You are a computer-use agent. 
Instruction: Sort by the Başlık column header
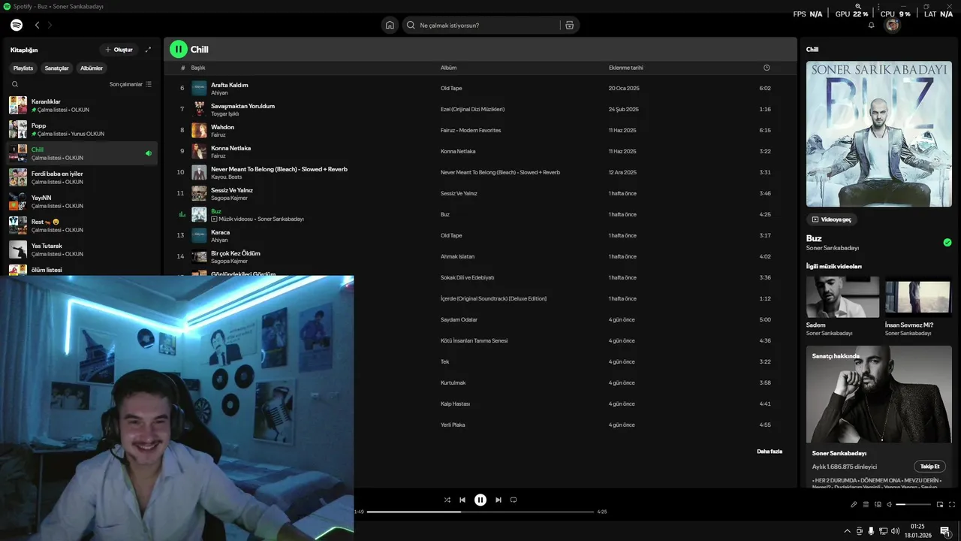(x=198, y=68)
